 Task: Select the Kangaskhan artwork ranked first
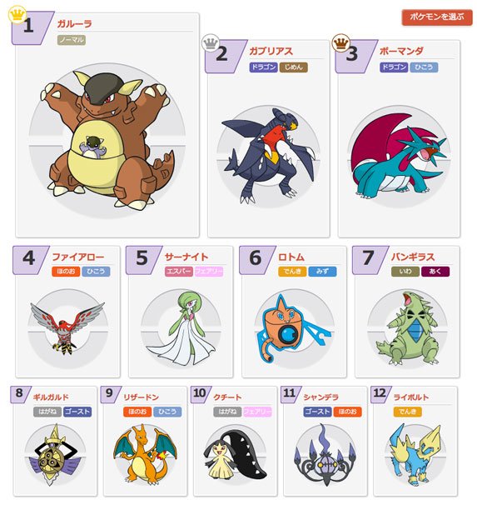pyautogui.click(x=107, y=141)
